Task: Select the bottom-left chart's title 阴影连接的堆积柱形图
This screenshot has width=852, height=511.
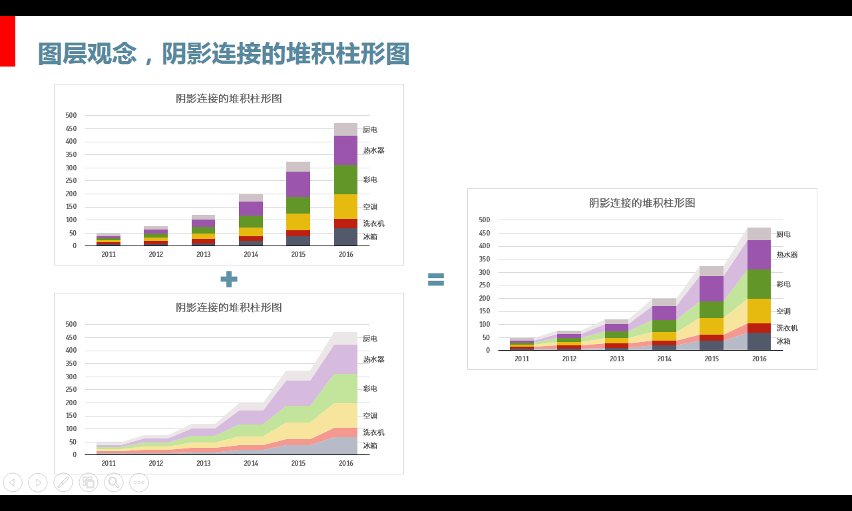Action: click(229, 307)
